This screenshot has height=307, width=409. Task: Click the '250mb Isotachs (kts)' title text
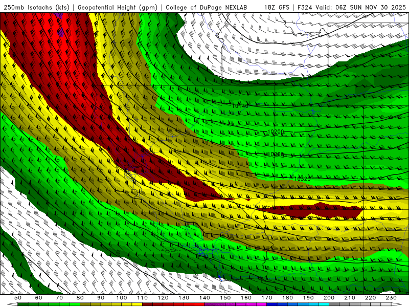(36, 7)
